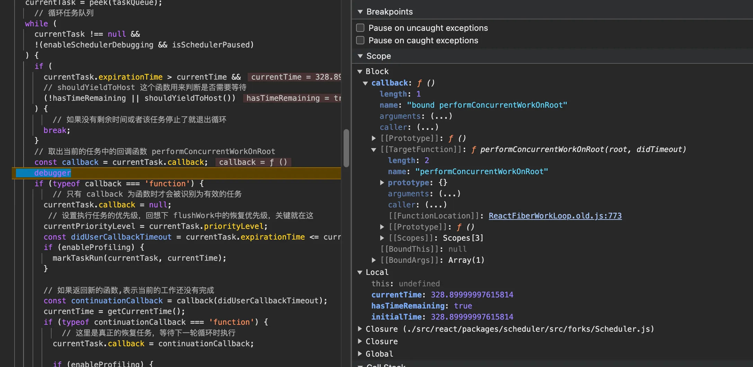Click the code editor vertical scrollbar thumb
Image resolution: width=753 pixels, height=367 pixels.
click(346, 148)
